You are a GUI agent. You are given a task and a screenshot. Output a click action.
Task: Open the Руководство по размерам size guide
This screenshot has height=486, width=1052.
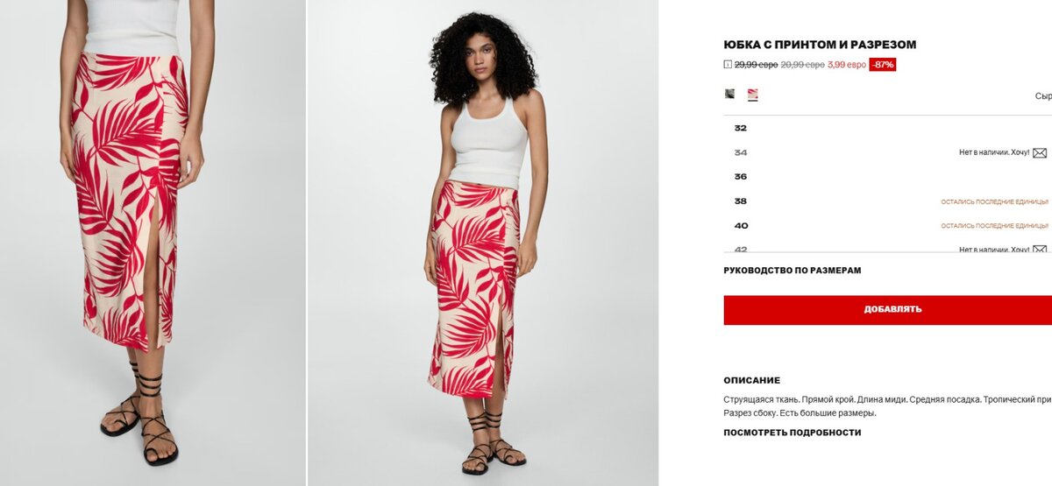pos(793,271)
